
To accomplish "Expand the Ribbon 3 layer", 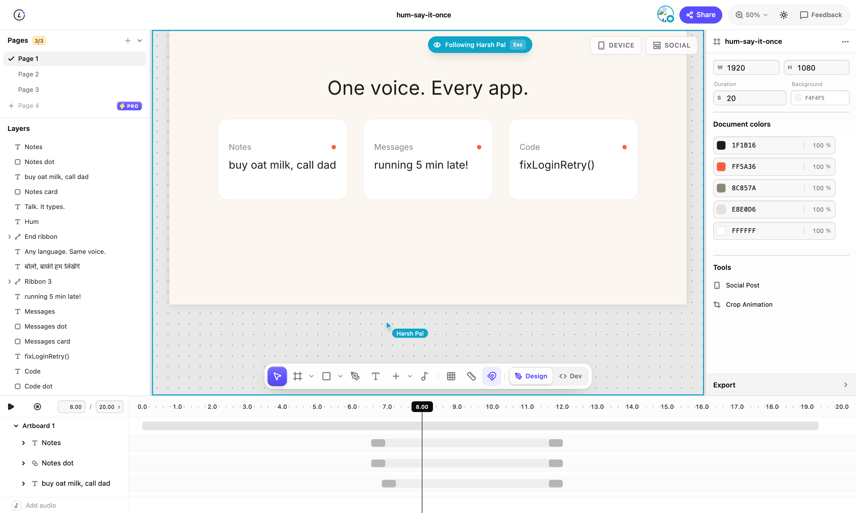I will click(x=9, y=282).
